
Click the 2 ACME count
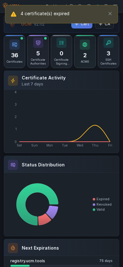coord(85,55)
